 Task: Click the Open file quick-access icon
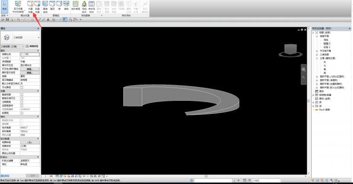tap(3, 20)
